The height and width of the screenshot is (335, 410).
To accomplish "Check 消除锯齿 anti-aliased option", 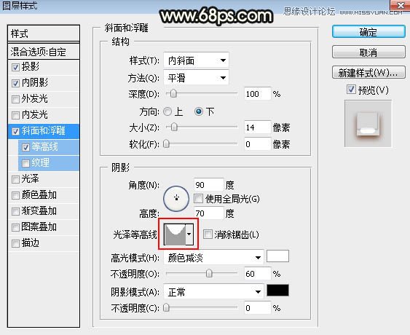I will click(x=208, y=234).
